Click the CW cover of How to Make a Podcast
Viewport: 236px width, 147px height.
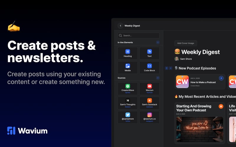(182, 82)
